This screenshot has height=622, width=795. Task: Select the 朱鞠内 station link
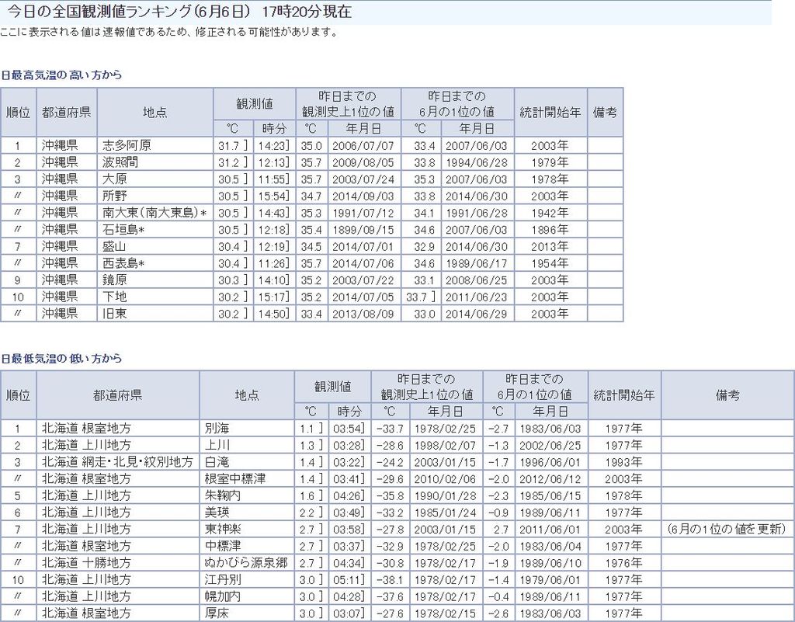[223, 495]
